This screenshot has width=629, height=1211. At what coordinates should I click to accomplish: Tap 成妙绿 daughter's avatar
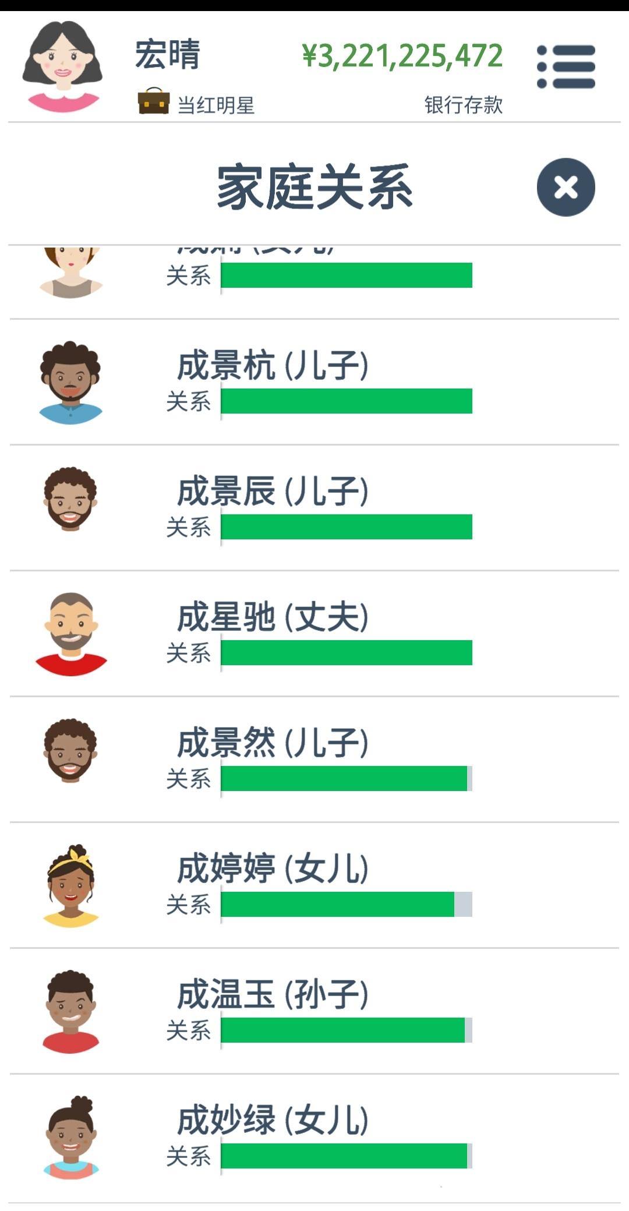click(x=70, y=1137)
